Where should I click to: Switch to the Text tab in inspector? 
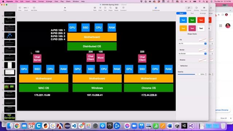(192, 13)
